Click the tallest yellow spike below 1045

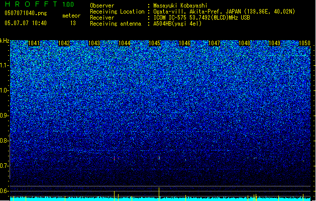[x=159, y=194]
